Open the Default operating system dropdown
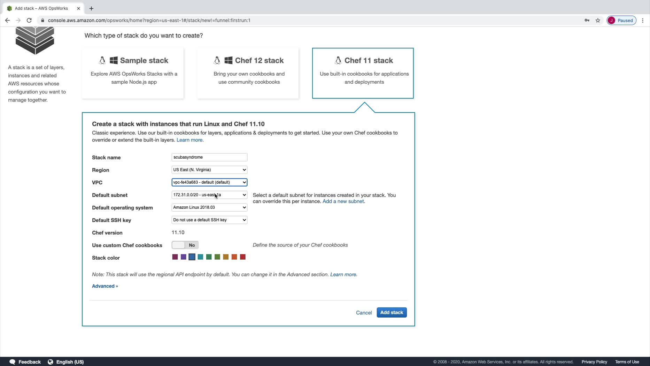650x366 pixels. point(209,207)
